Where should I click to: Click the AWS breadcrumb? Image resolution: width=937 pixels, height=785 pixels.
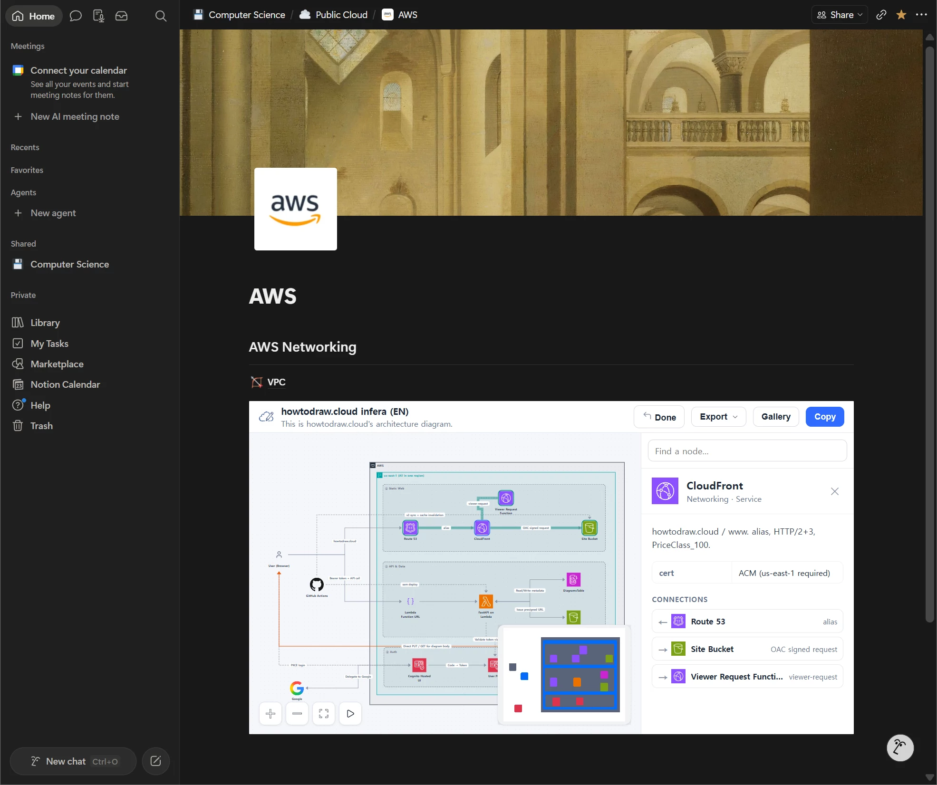(400, 15)
